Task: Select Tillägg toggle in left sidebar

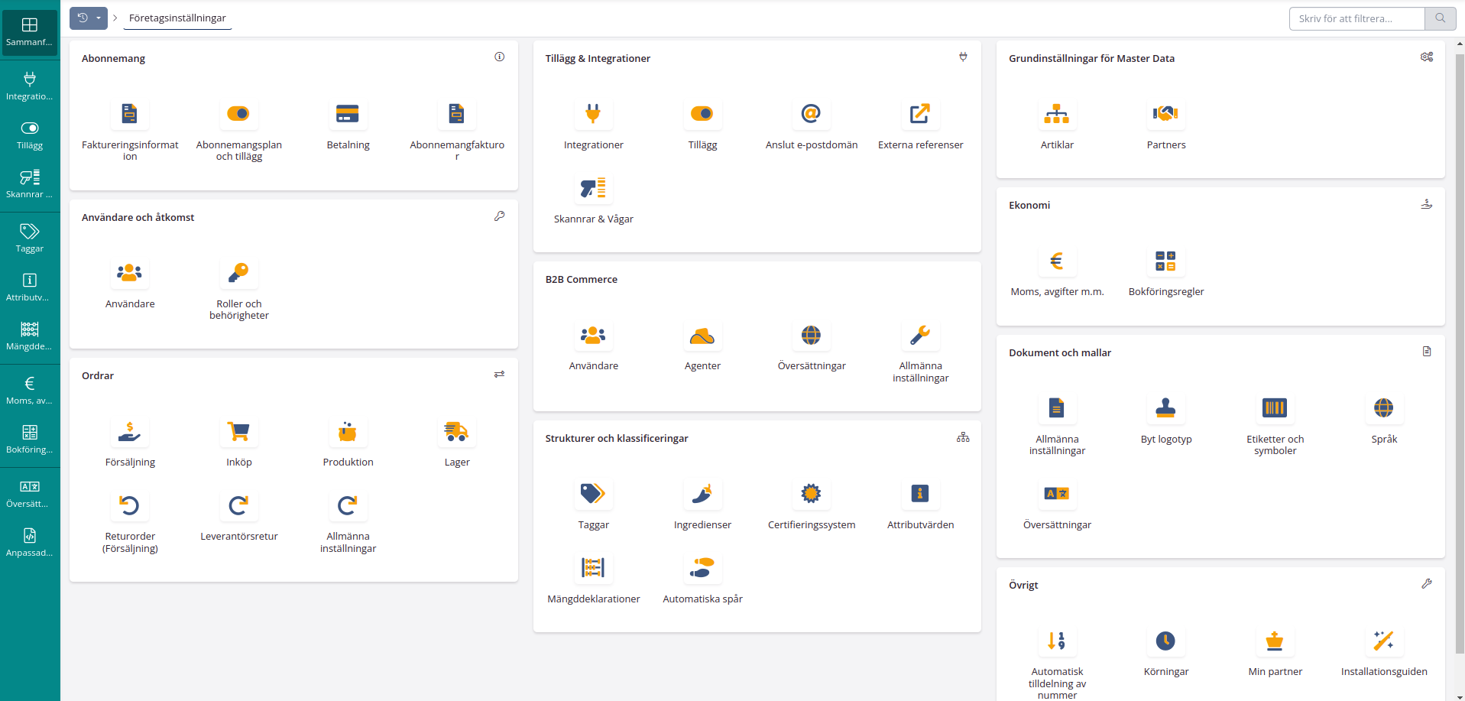Action: pos(30,135)
